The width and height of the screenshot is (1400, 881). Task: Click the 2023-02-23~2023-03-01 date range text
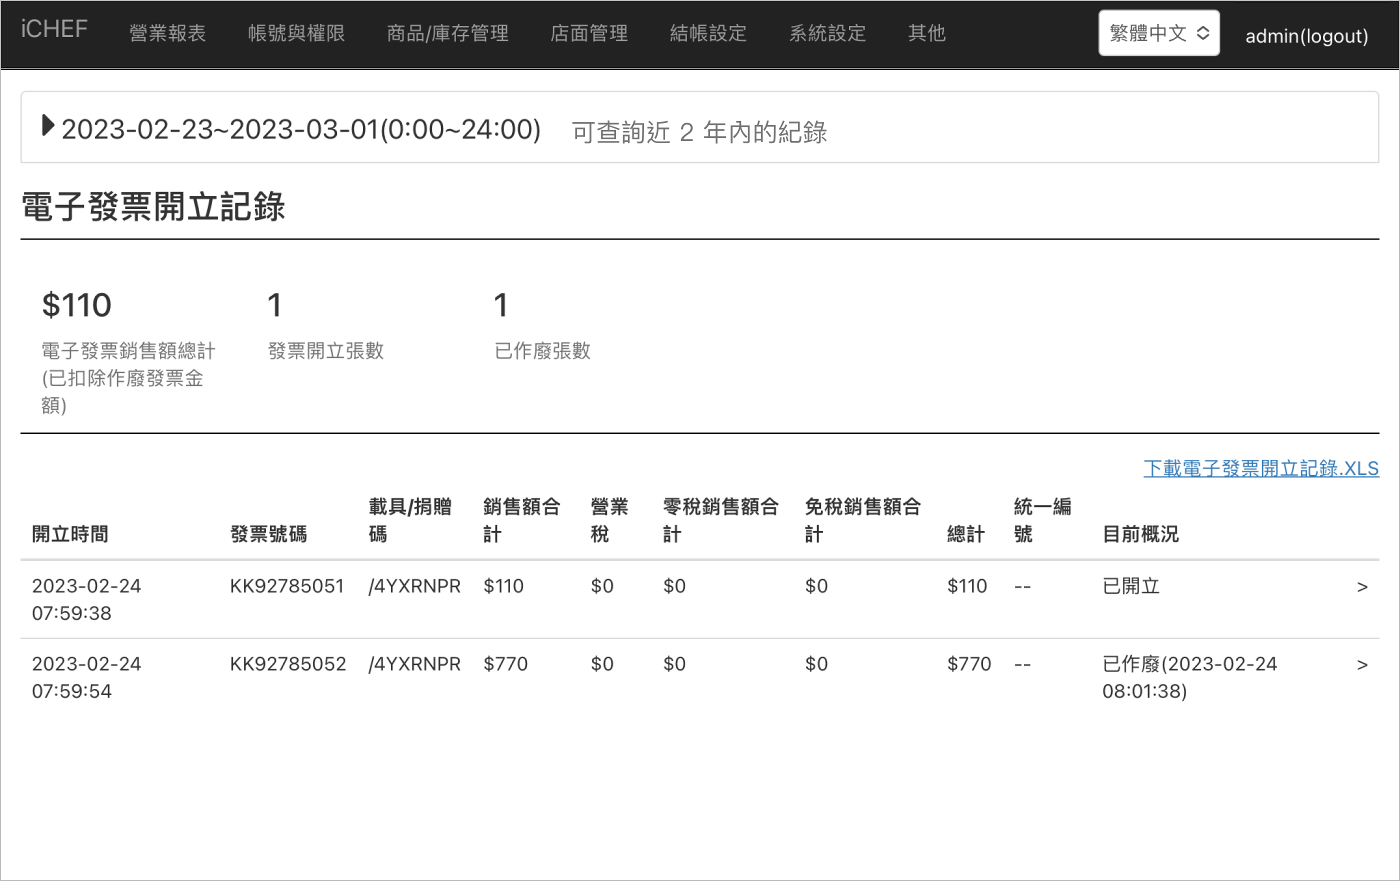tap(300, 129)
